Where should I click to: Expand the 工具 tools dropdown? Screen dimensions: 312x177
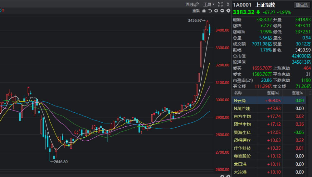209,4
